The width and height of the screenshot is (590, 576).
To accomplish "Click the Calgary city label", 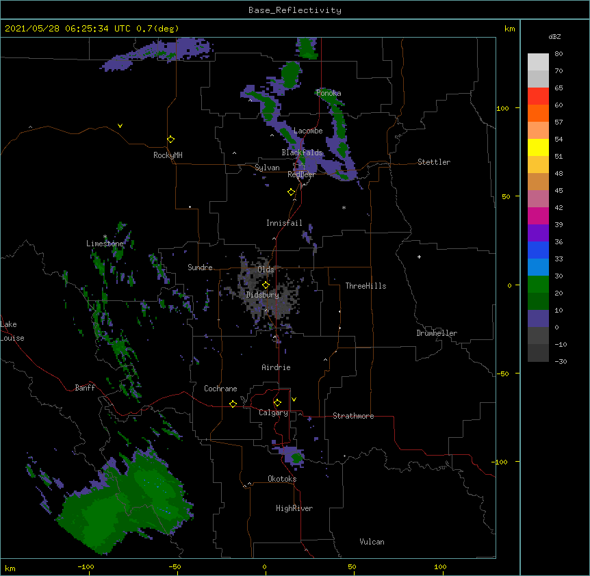I will point(273,413).
